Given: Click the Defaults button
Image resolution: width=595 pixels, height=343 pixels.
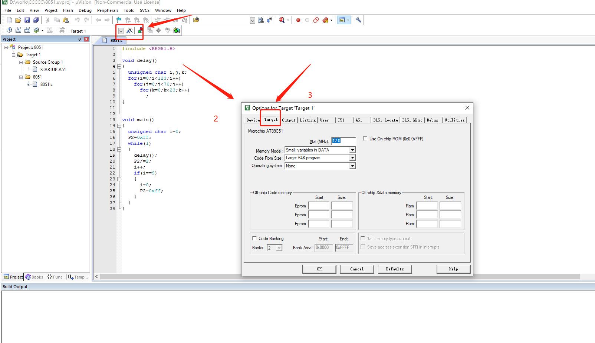Looking at the screenshot, I should tap(395, 269).
